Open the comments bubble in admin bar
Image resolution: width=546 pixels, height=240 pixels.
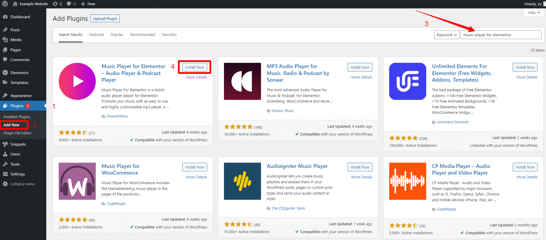71,4
